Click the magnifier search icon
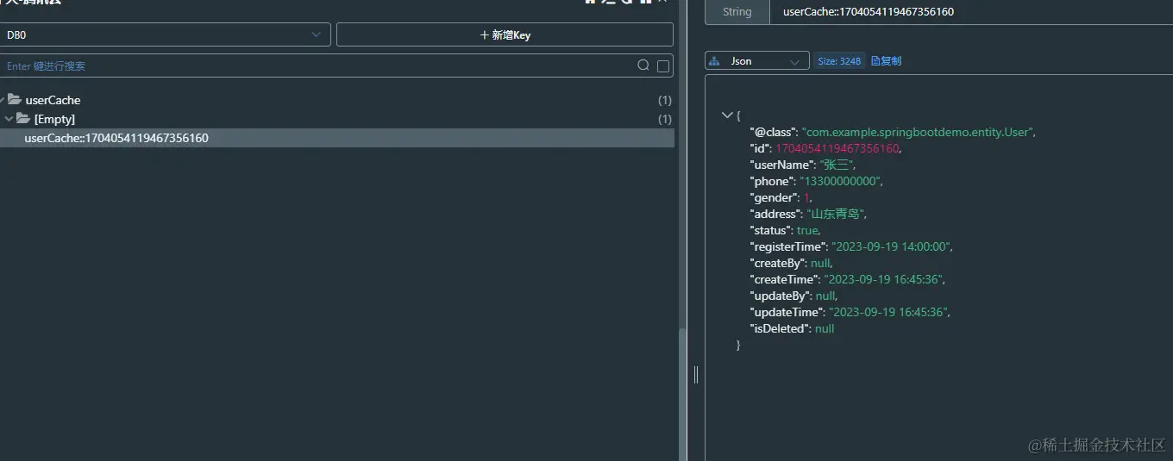 coord(643,65)
